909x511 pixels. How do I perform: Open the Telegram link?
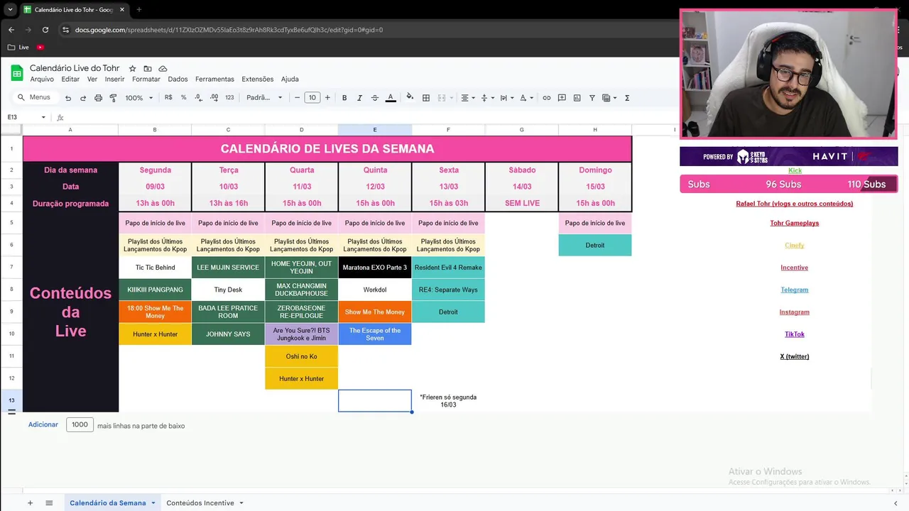pyautogui.click(x=795, y=290)
